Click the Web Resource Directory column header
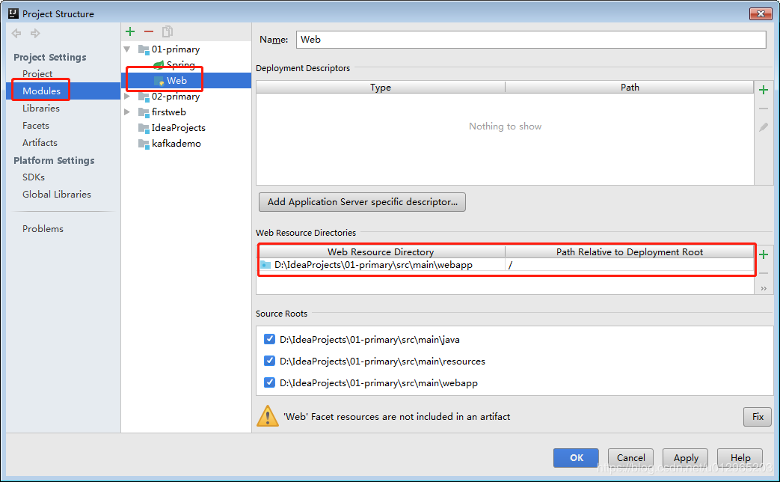This screenshot has height=482, width=780. click(381, 252)
